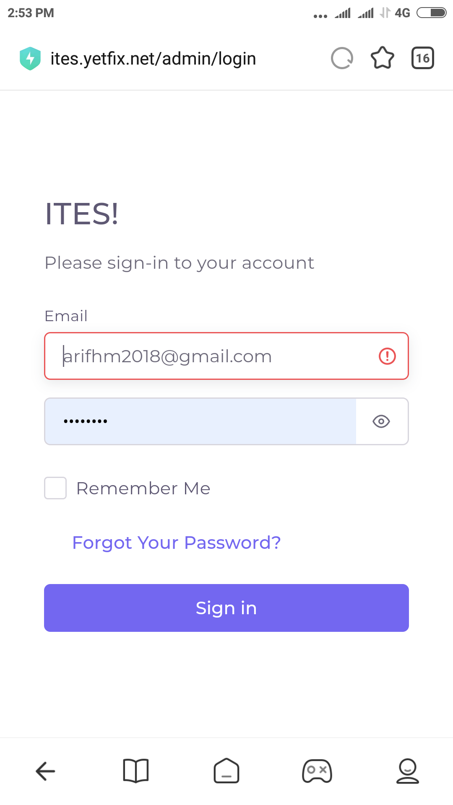Open the games controller icon
Image resolution: width=453 pixels, height=805 pixels.
click(x=317, y=771)
